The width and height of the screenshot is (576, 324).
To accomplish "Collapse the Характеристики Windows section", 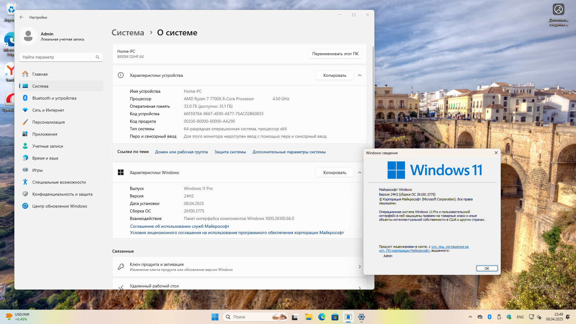I will coord(360,172).
